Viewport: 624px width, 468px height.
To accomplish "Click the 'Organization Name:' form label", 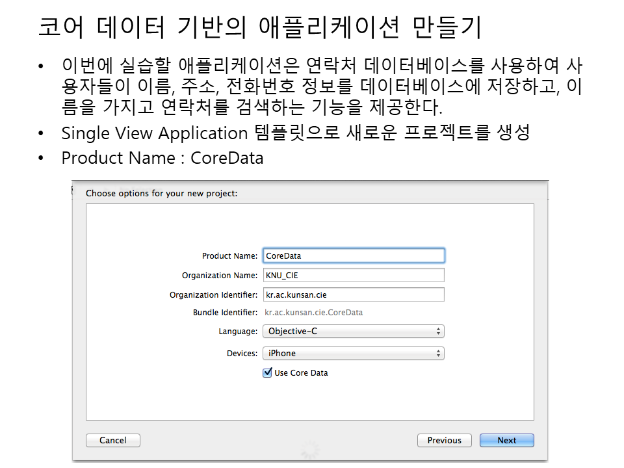I will tap(220, 276).
